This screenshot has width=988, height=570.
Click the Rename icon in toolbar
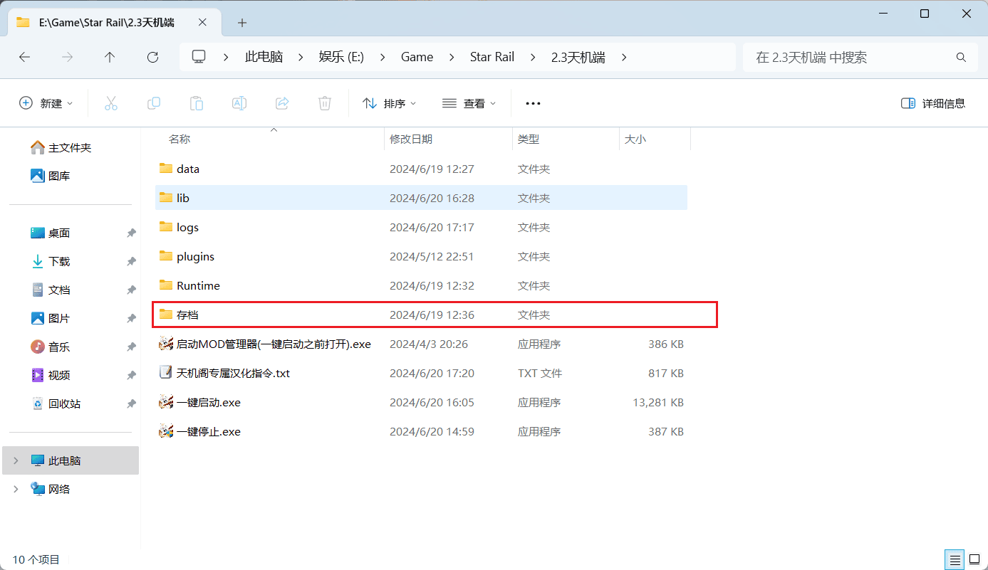pos(239,103)
